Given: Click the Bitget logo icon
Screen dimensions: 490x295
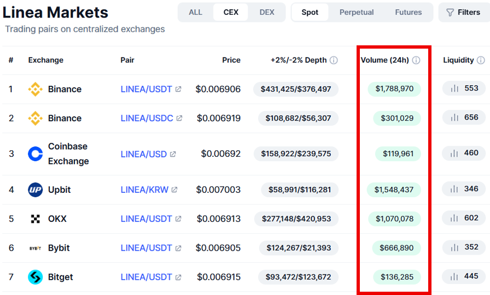Looking at the screenshot, I should click(36, 277).
